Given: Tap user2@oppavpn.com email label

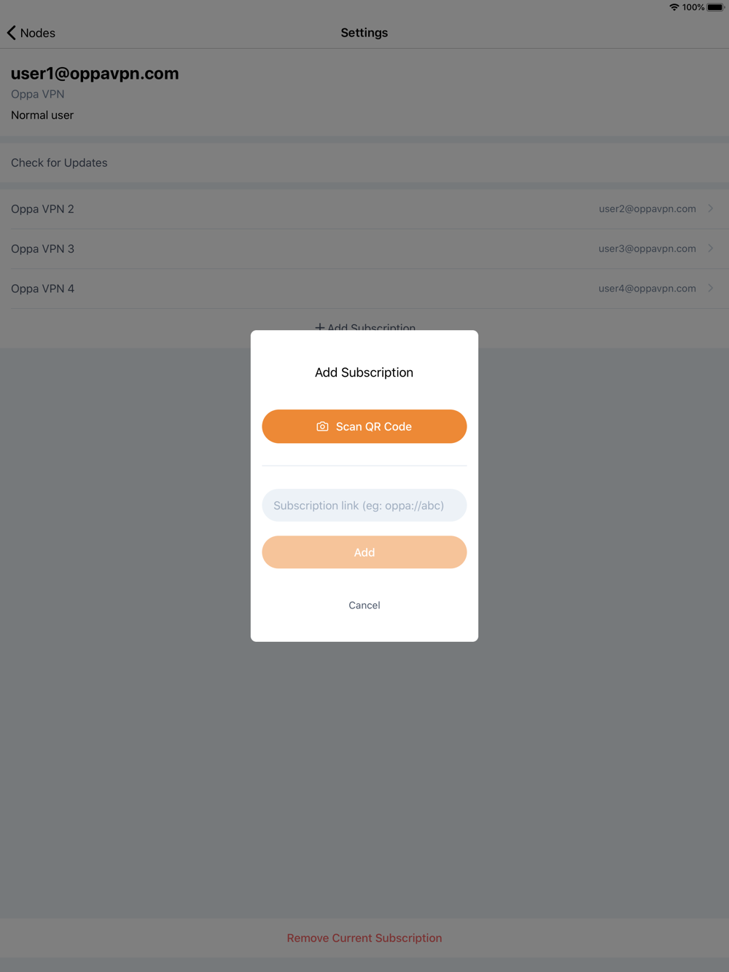Looking at the screenshot, I should 647,208.
